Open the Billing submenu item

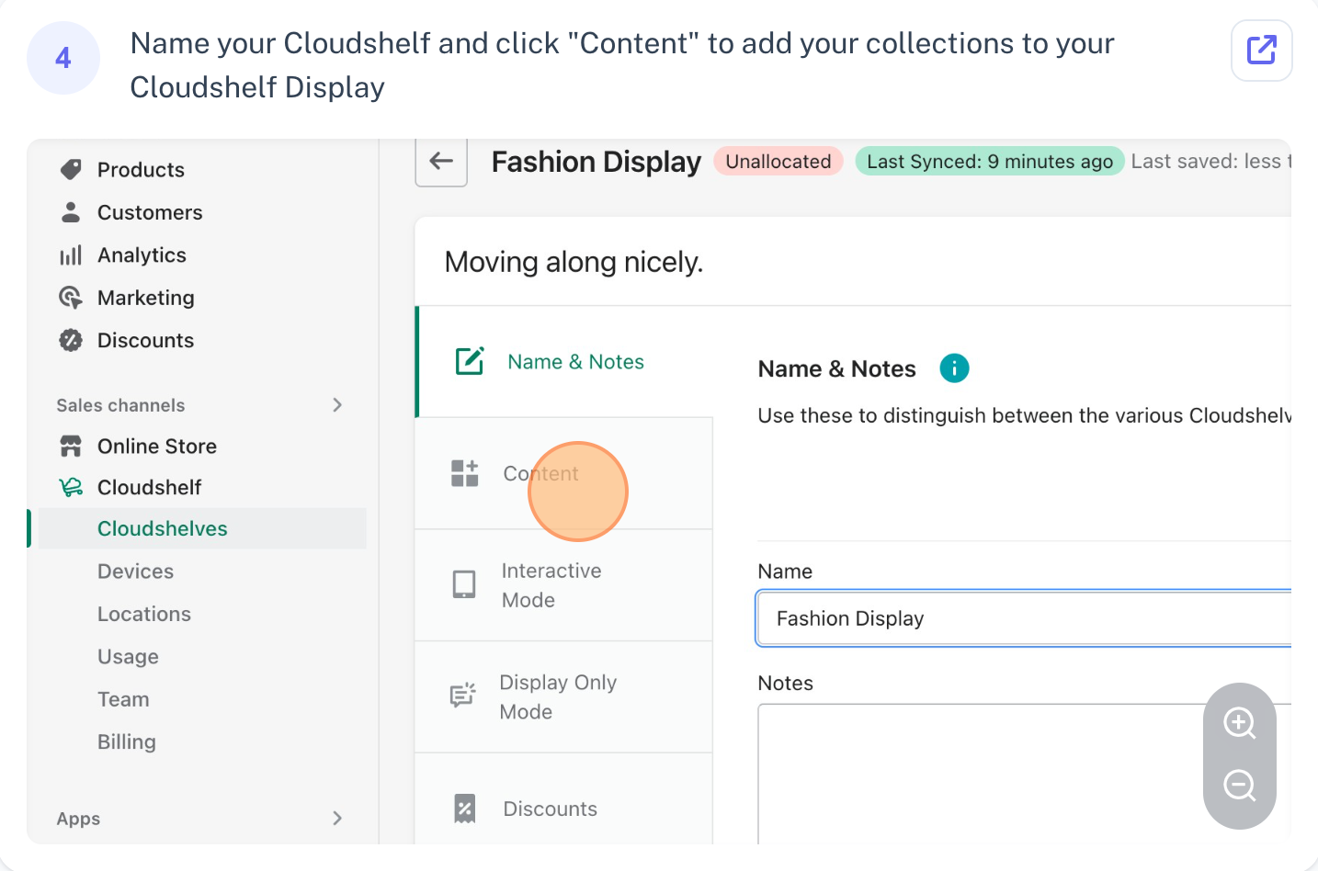127,741
